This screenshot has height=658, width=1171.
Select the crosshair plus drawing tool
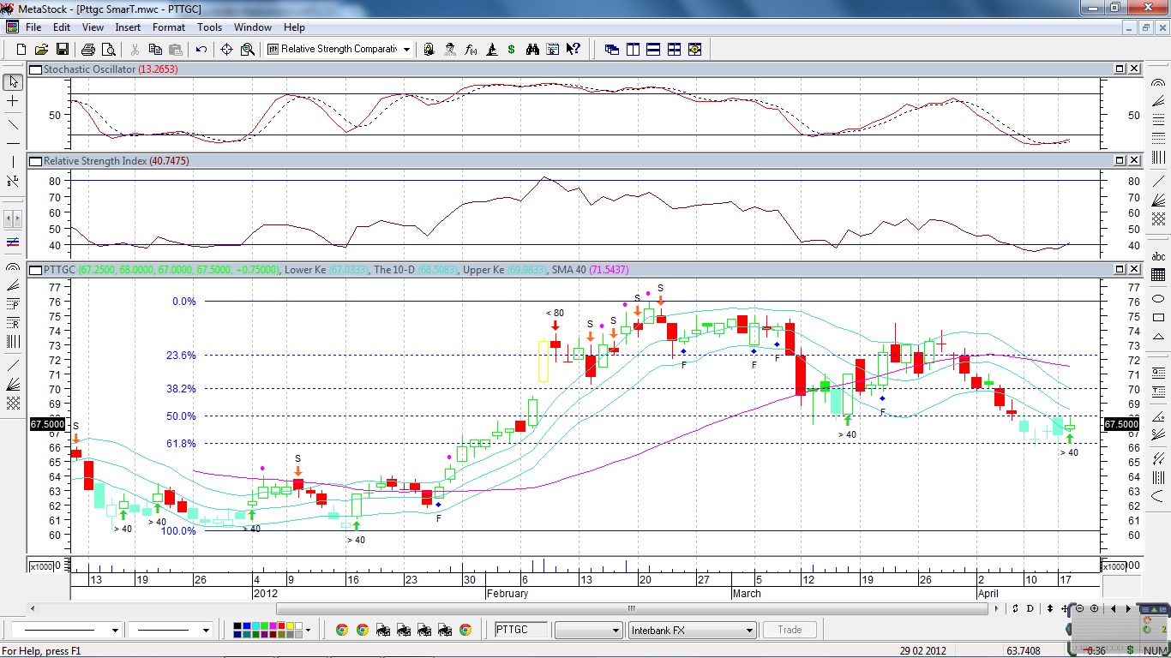click(13, 101)
